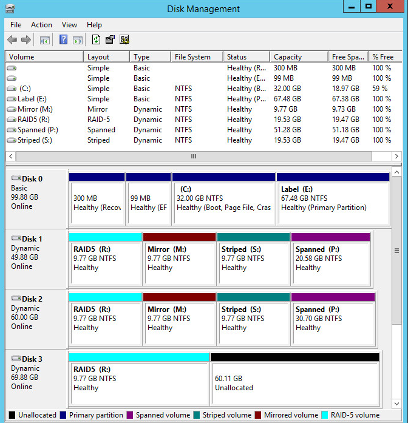
Task: Open the File menu
Action: [16, 25]
